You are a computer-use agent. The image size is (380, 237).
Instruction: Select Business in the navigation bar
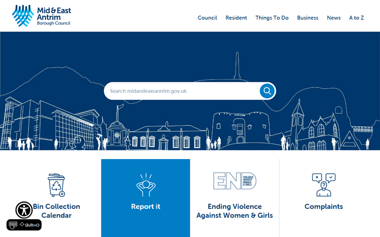coord(307,18)
